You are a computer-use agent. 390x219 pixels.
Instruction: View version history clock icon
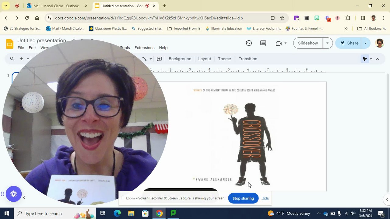[x=249, y=43]
